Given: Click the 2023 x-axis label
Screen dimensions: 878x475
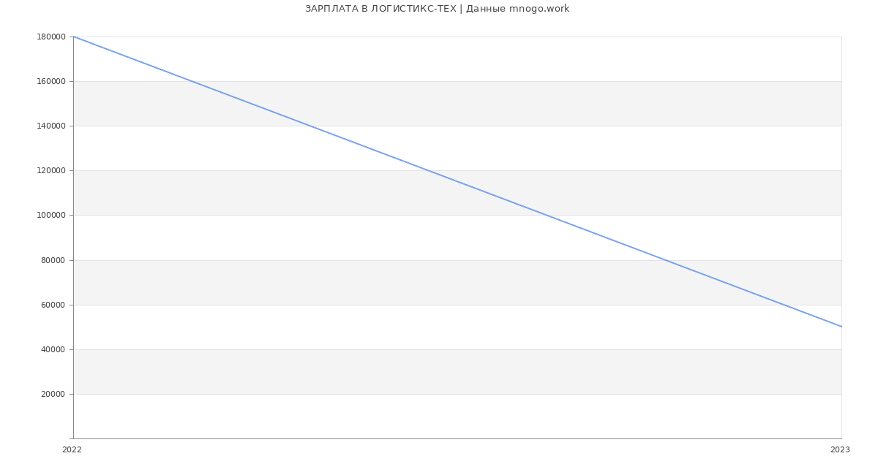Looking at the screenshot, I should [840, 450].
